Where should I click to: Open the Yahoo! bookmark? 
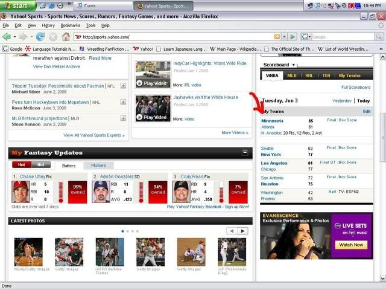tap(143, 49)
